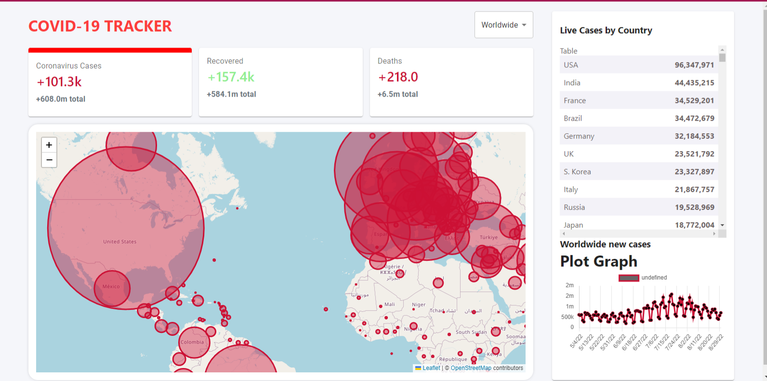Select the S. Korea row in table

click(639, 172)
